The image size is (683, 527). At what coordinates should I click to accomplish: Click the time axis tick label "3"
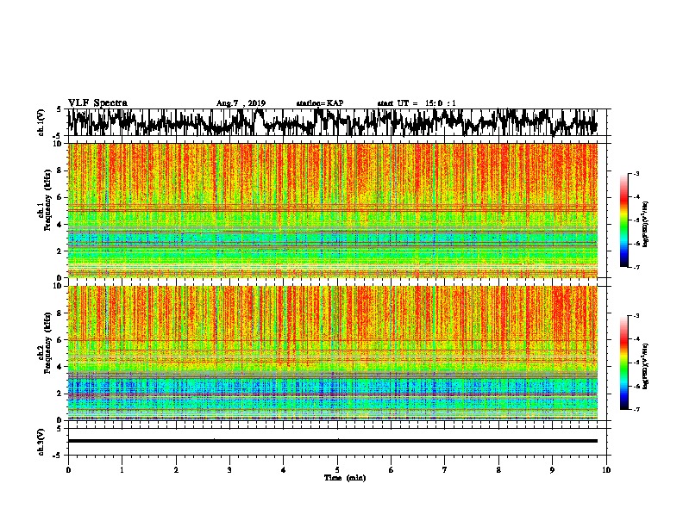[x=229, y=470]
